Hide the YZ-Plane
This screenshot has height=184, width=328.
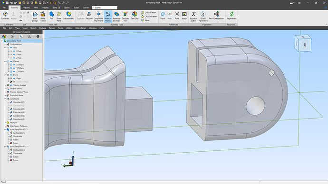pyautogui.click(x=14, y=68)
